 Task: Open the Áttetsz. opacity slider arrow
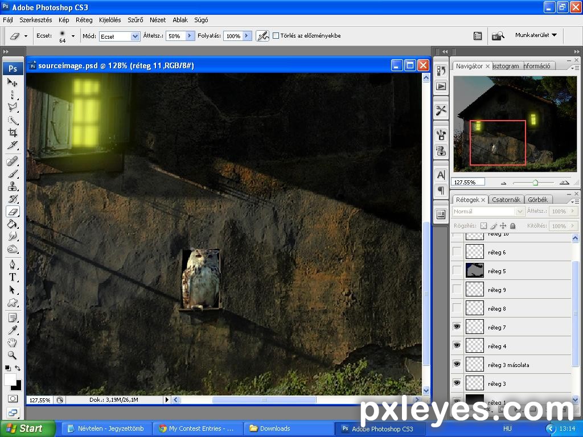190,36
